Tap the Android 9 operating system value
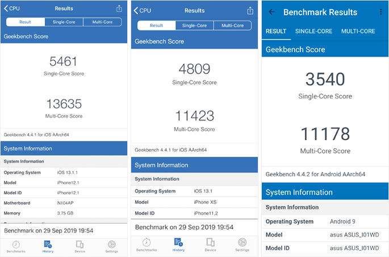 342,222
